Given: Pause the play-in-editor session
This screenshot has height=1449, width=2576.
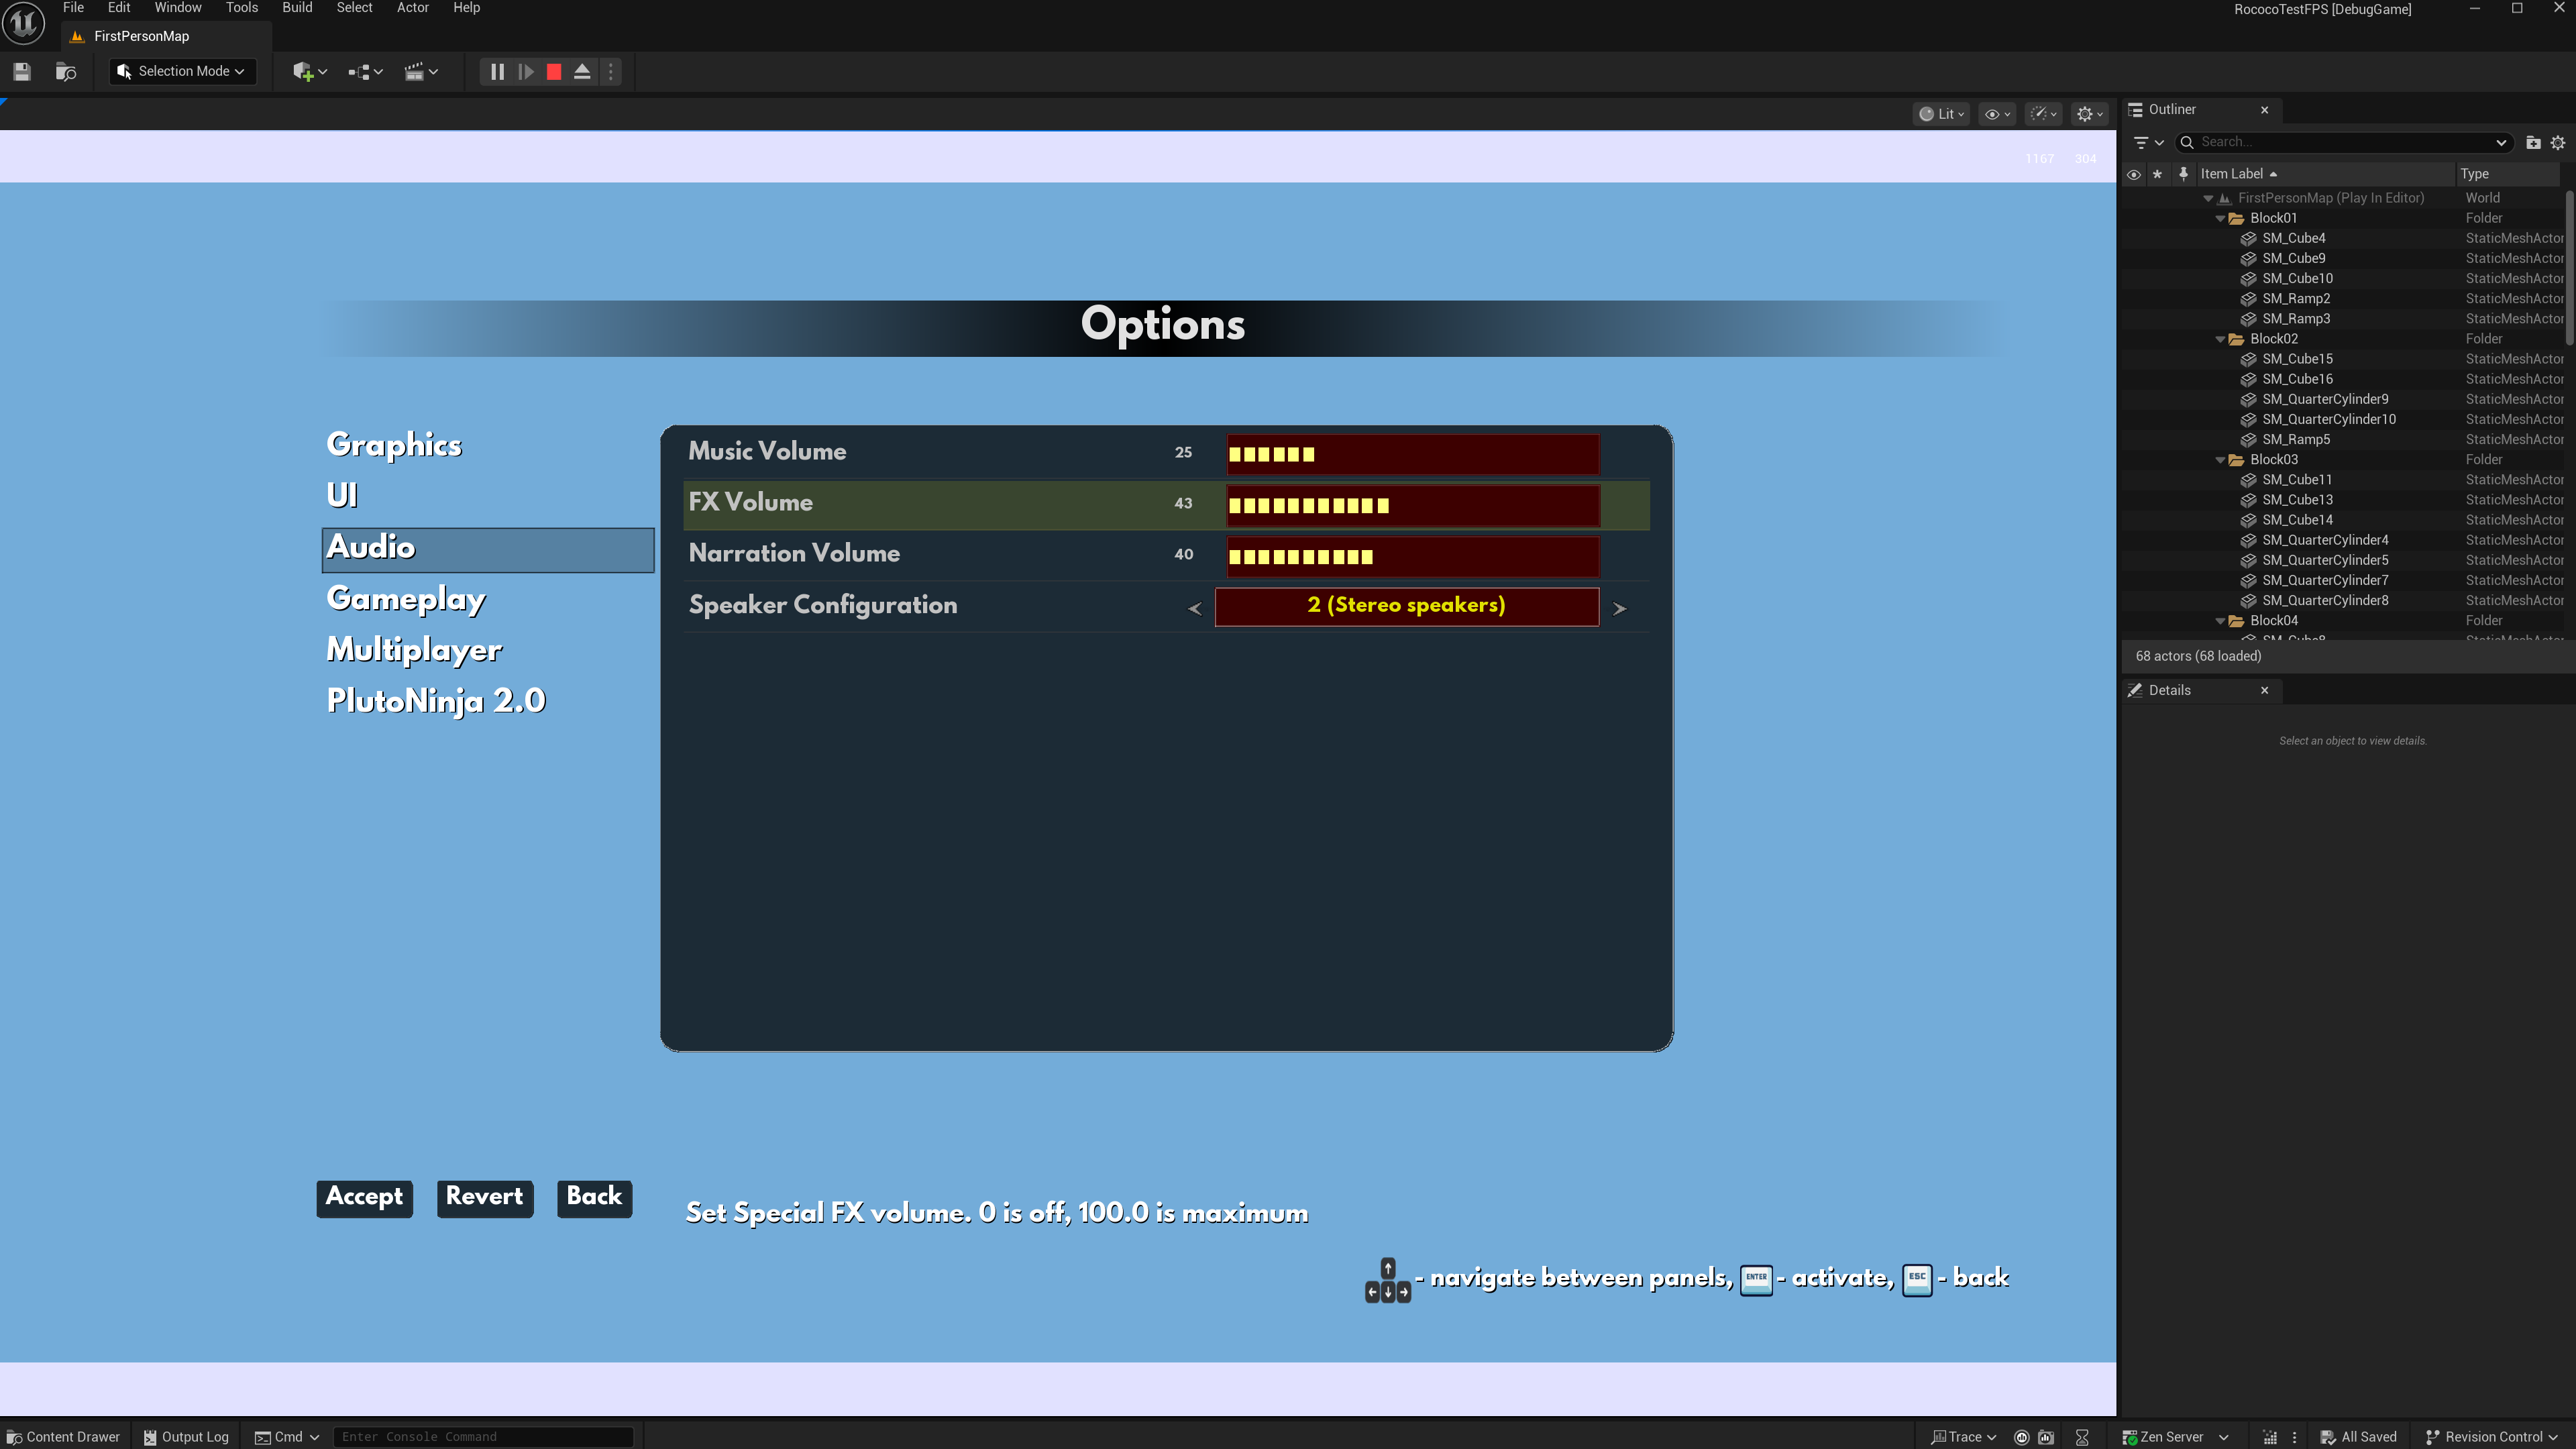Looking at the screenshot, I should (497, 71).
